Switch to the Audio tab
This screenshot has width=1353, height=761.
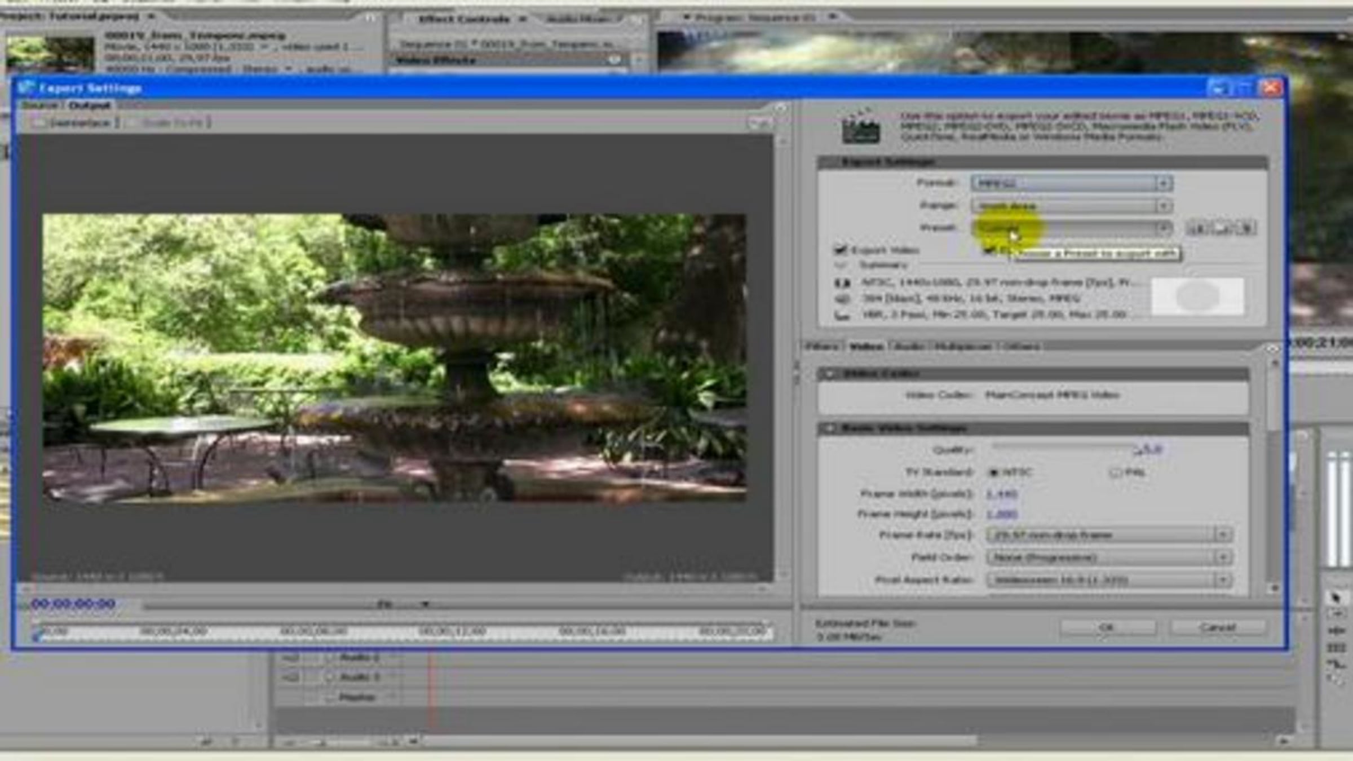[x=909, y=346]
